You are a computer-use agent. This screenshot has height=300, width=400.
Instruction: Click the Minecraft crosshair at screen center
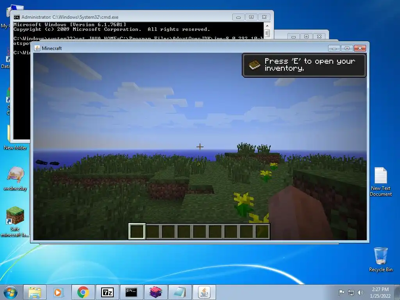tap(200, 147)
